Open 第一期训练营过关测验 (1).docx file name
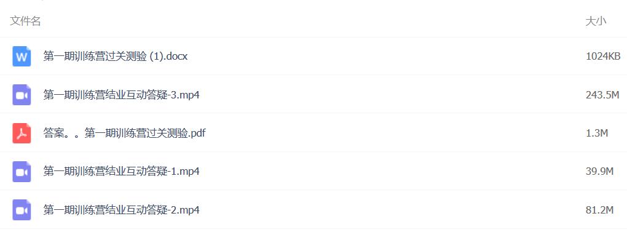Image resolution: width=627 pixels, height=232 pixels. [115, 57]
